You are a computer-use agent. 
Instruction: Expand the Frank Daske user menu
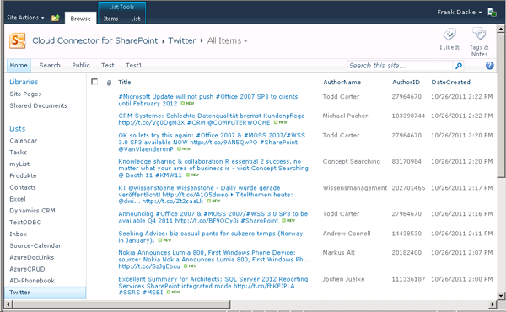[x=460, y=13]
